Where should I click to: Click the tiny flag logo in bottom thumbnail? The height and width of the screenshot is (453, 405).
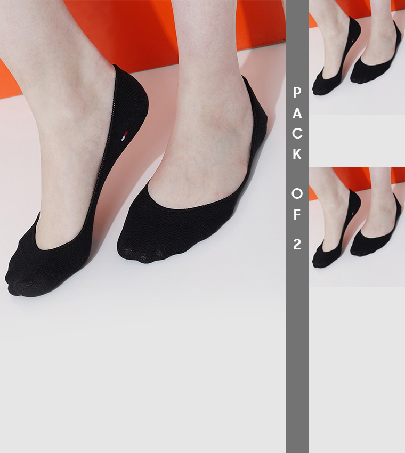(x=352, y=214)
